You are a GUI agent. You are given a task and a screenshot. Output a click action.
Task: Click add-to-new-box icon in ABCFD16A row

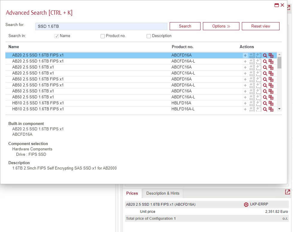(258, 55)
